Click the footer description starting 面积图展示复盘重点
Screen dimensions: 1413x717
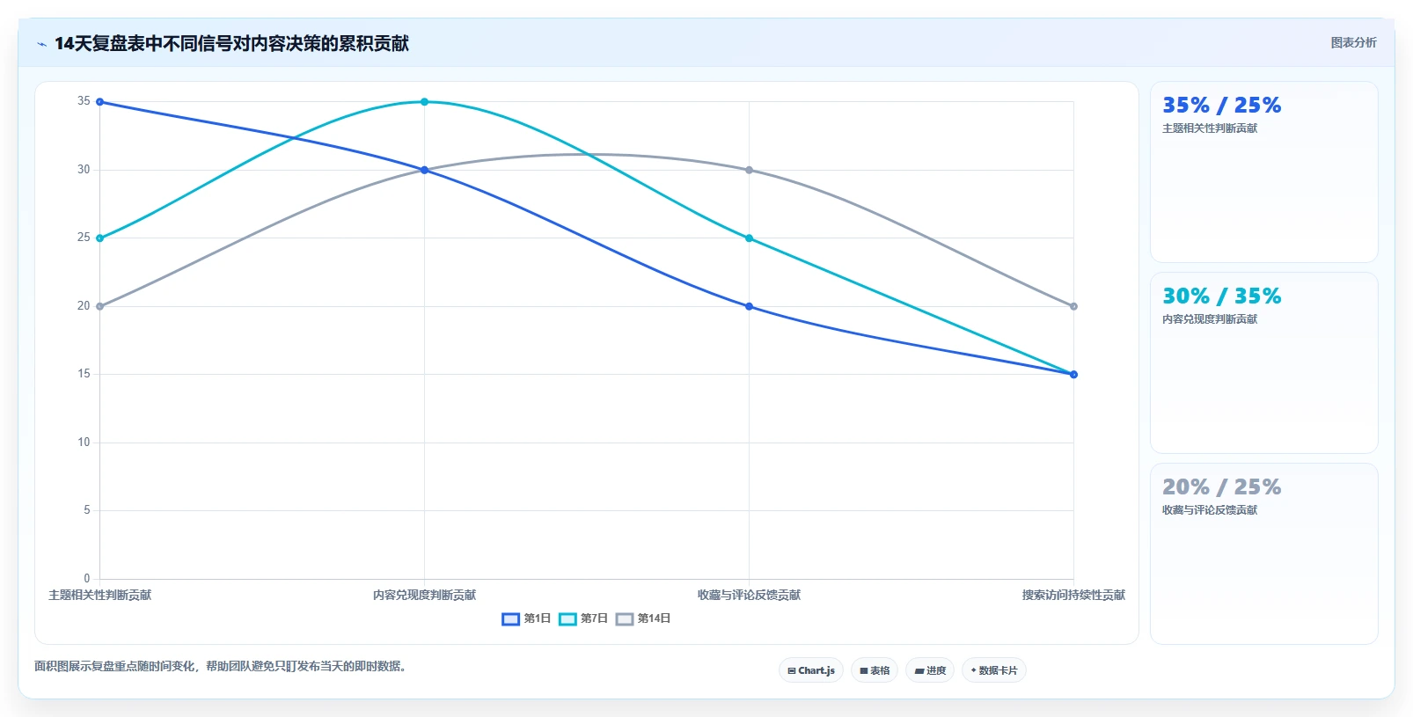click(223, 667)
